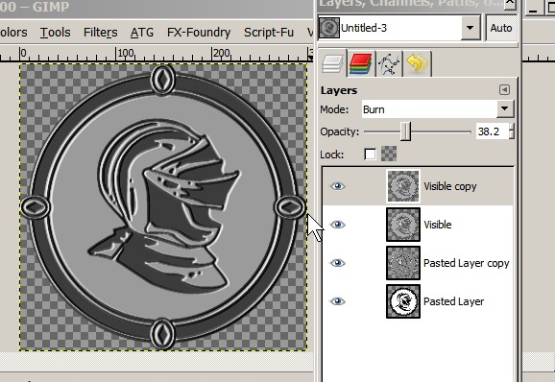Open the Paths tab icon
Image resolution: width=555 pixels, height=382 pixels.
click(389, 63)
